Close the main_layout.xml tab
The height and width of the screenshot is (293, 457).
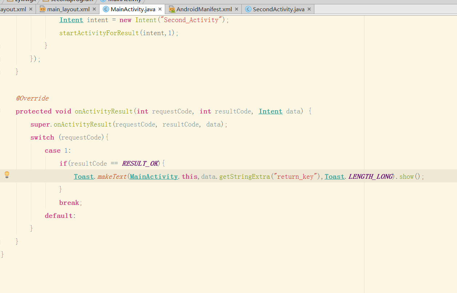pos(94,9)
